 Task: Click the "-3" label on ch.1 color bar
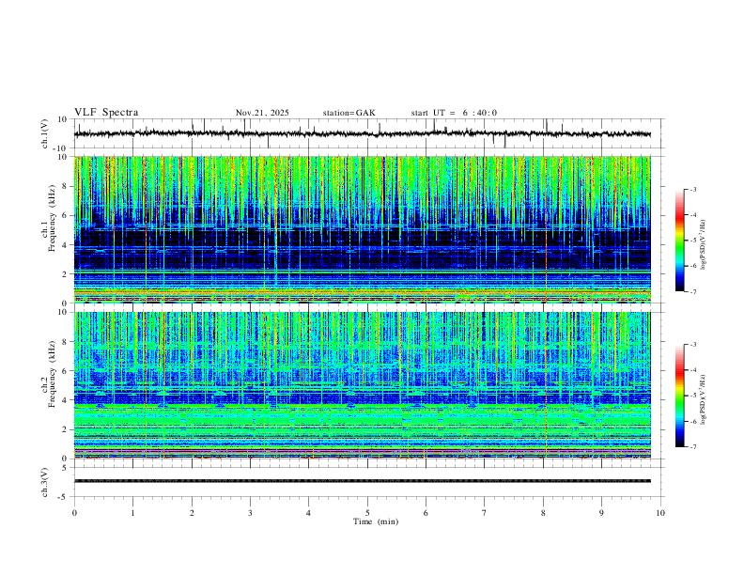tap(692, 189)
